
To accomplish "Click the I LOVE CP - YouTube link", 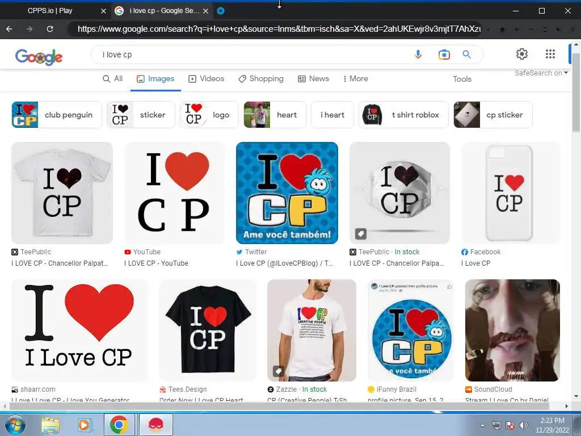I will 157,263.
